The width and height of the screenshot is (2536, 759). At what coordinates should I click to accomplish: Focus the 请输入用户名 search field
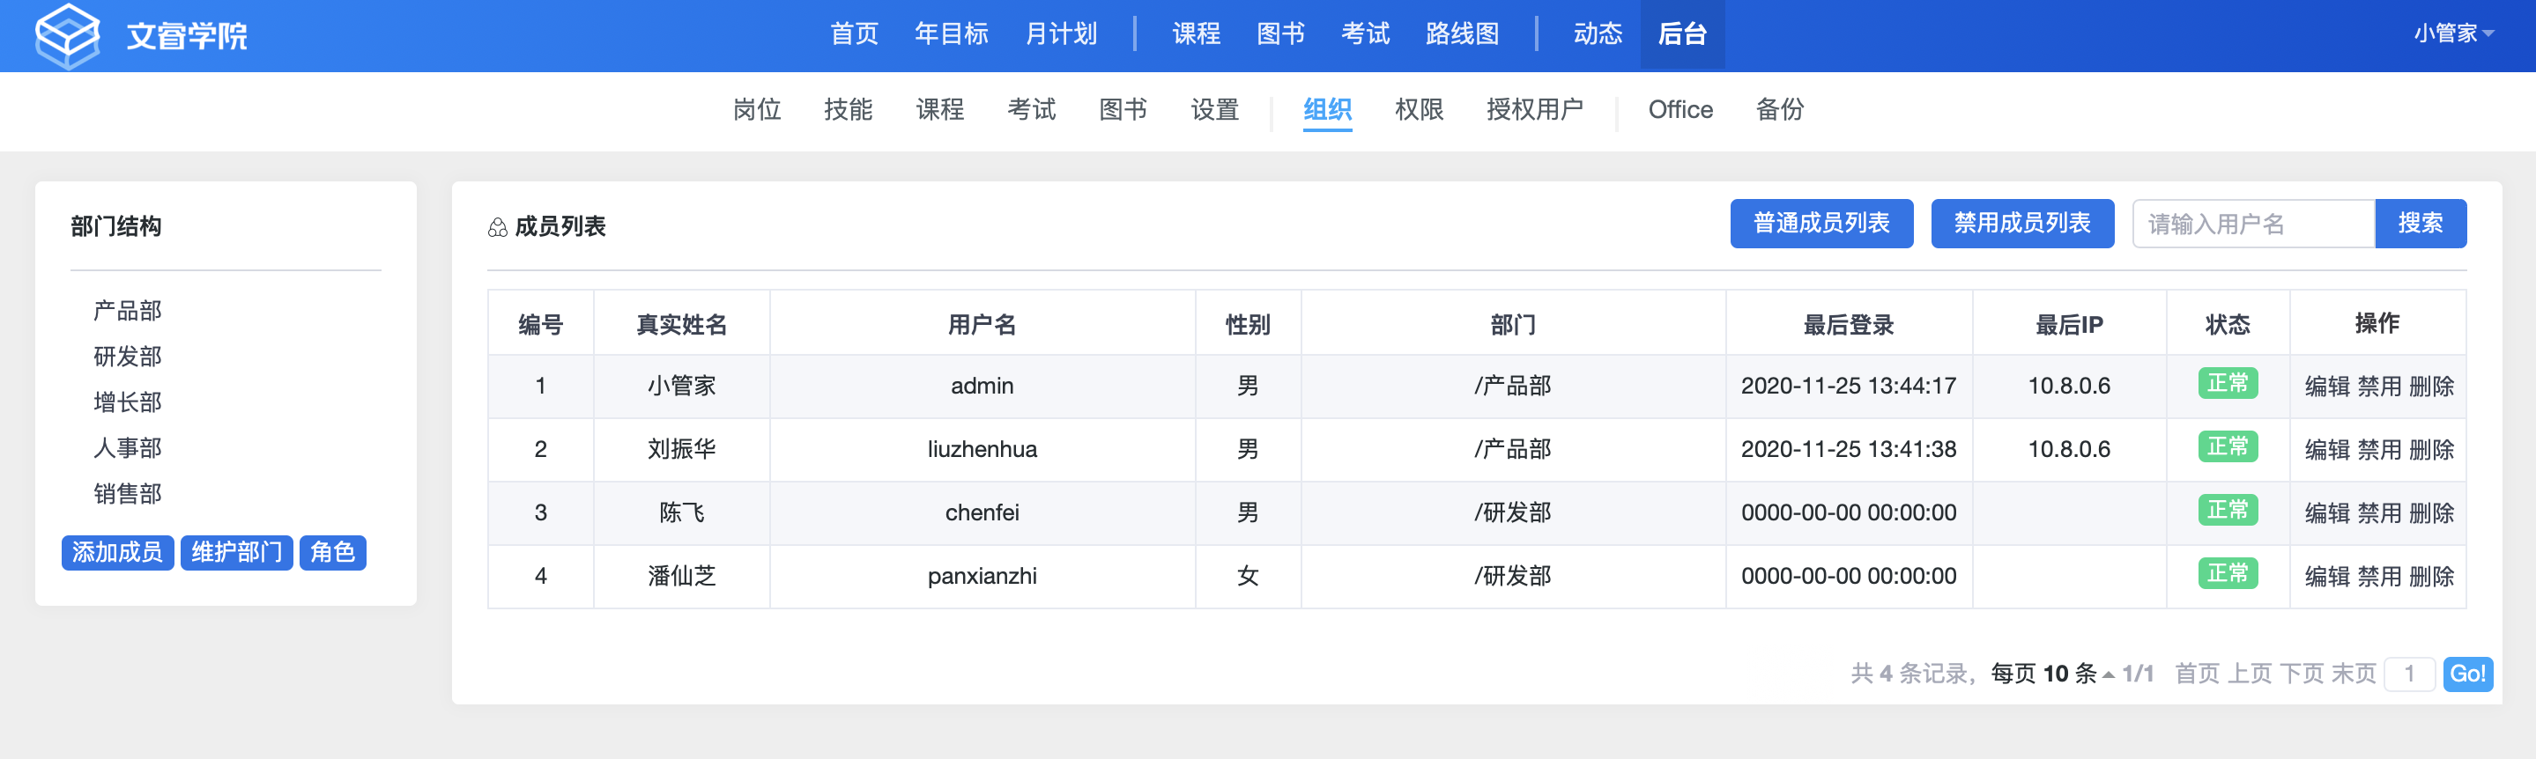tap(2252, 225)
